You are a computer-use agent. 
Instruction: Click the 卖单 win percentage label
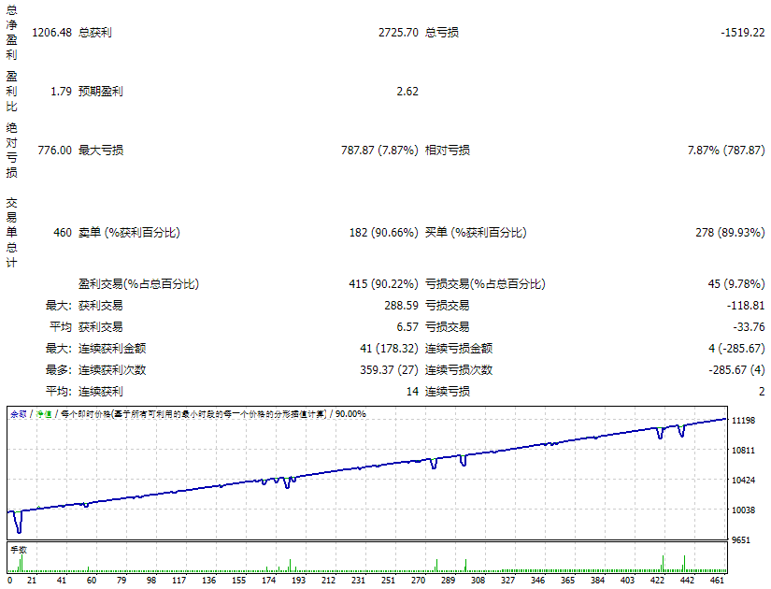[x=129, y=233]
